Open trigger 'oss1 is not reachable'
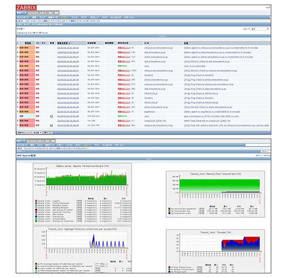This screenshot has width=287, height=278. tap(195, 66)
